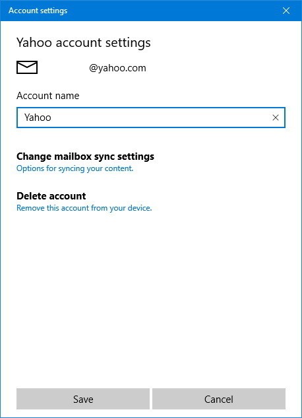Viewport: 302px width, 418px height.
Task: Click the 'Yahoo account settings' heading
Action: pos(84,43)
